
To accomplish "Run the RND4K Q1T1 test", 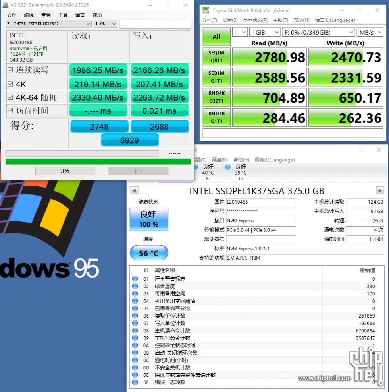I will (216, 118).
